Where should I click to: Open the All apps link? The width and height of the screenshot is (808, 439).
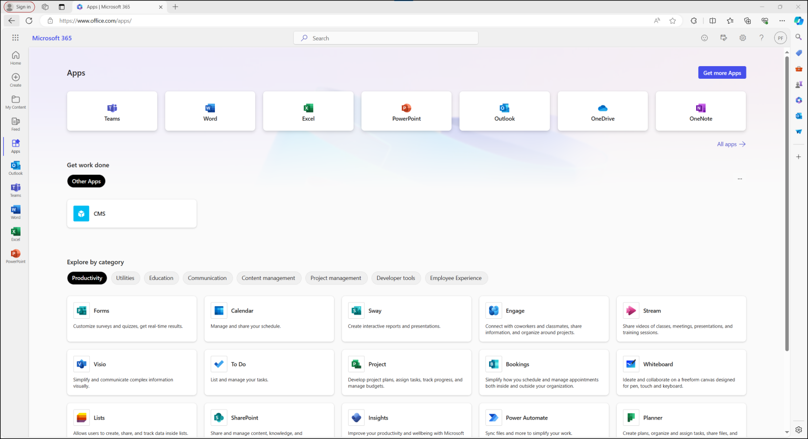coord(731,144)
